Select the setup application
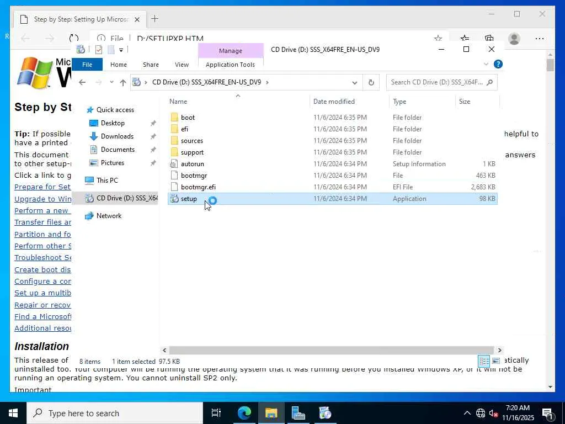Viewport: 565px width, 424px height. coord(333,199)
